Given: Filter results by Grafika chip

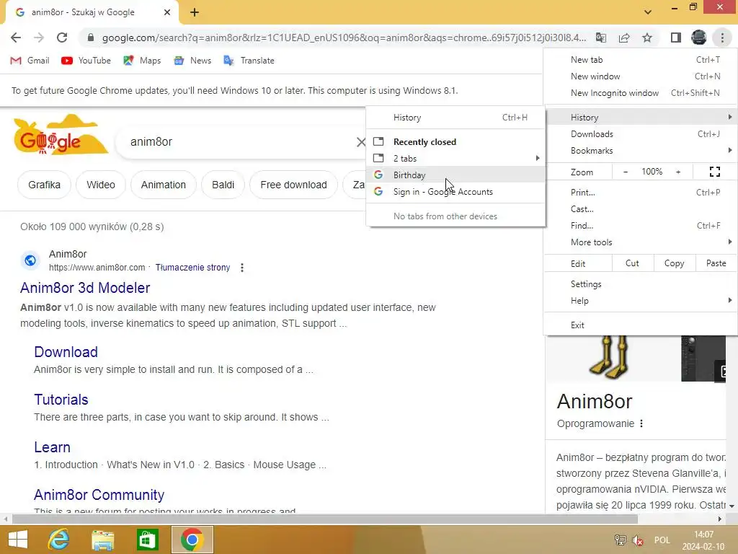Looking at the screenshot, I should tap(44, 185).
